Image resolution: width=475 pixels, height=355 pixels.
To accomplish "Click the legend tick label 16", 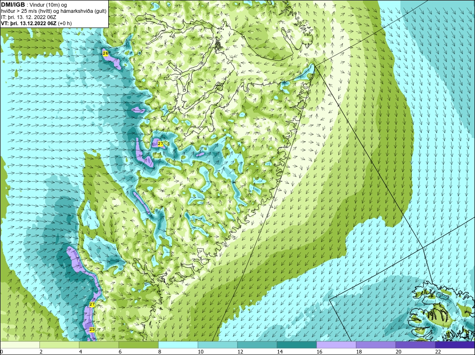I will point(319,352).
